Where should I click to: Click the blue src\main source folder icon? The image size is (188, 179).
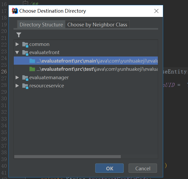click(32, 61)
